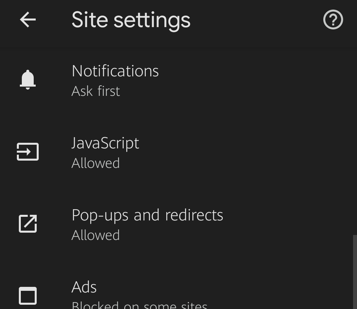Click the Site settings page title
Image resolution: width=357 pixels, height=309 pixels.
(131, 20)
